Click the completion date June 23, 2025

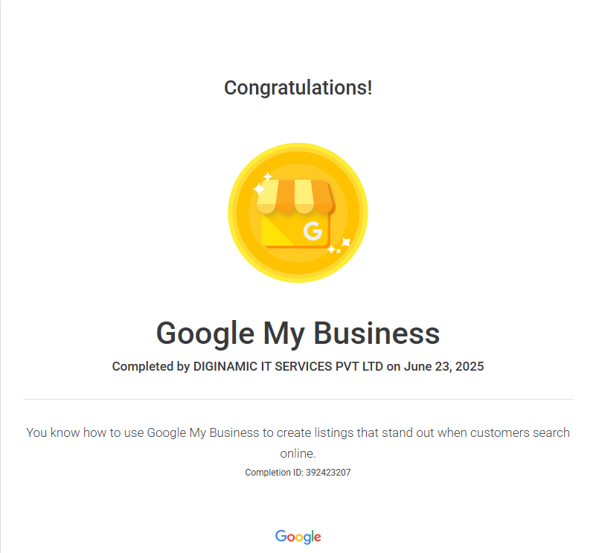[x=443, y=366]
